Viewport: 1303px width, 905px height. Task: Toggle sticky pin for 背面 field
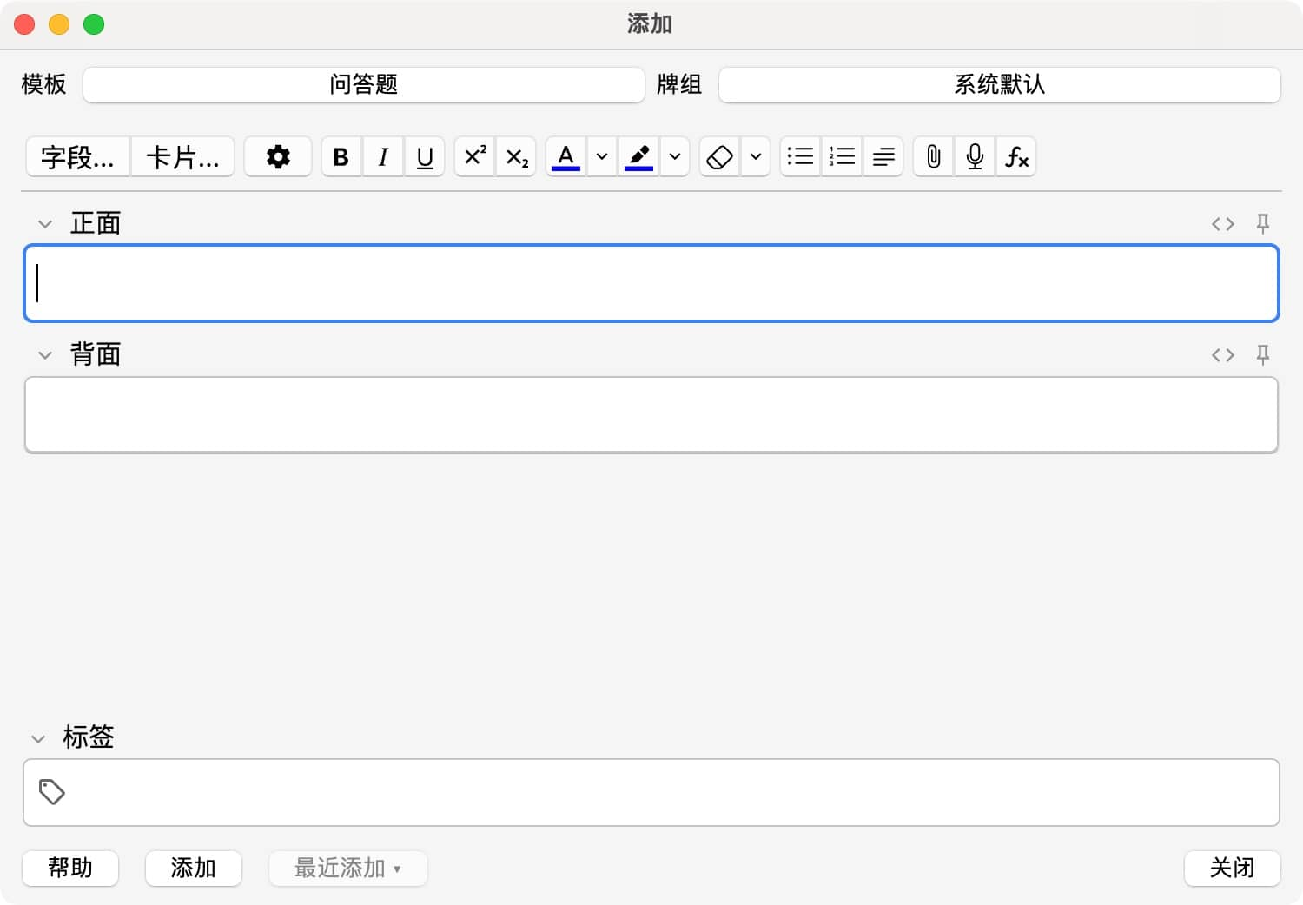click(1263, 355)
